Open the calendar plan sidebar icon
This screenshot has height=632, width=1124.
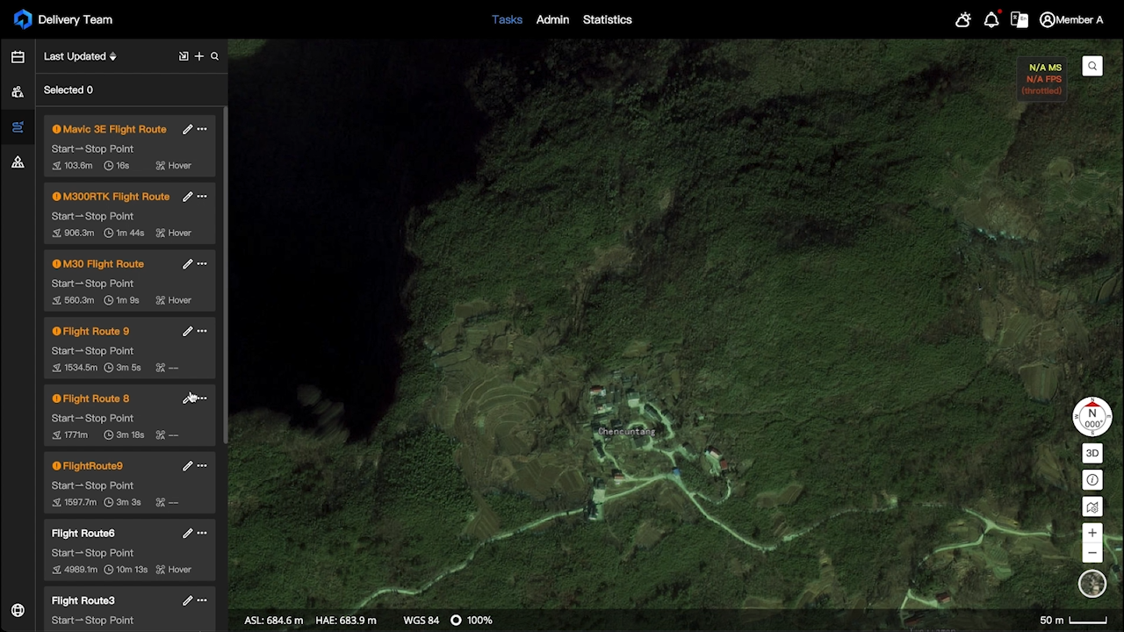[18, 57]
